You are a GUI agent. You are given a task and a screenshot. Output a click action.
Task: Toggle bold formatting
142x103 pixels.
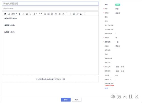19,14
